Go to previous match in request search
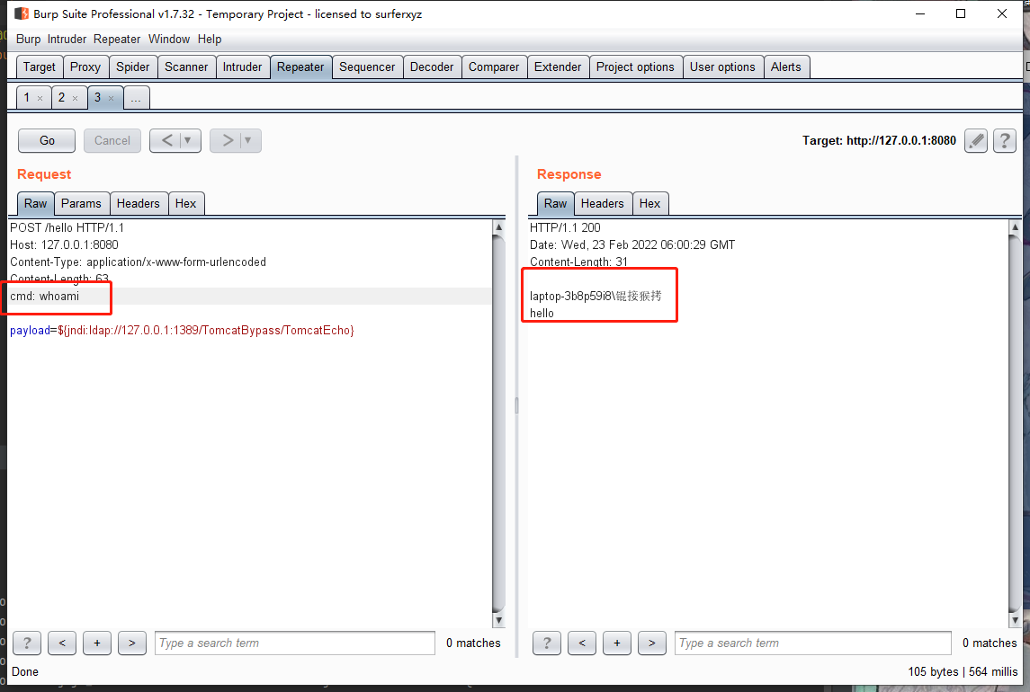Viewport: 1030px width, 692px height. (62, 643)
